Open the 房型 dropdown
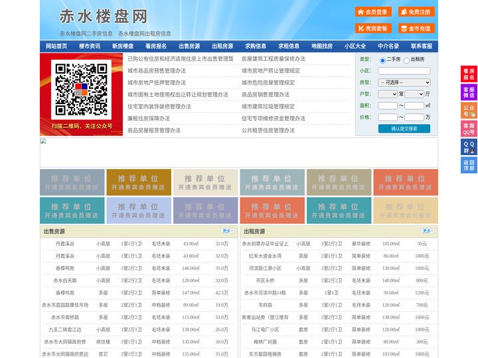 point(404,82)
